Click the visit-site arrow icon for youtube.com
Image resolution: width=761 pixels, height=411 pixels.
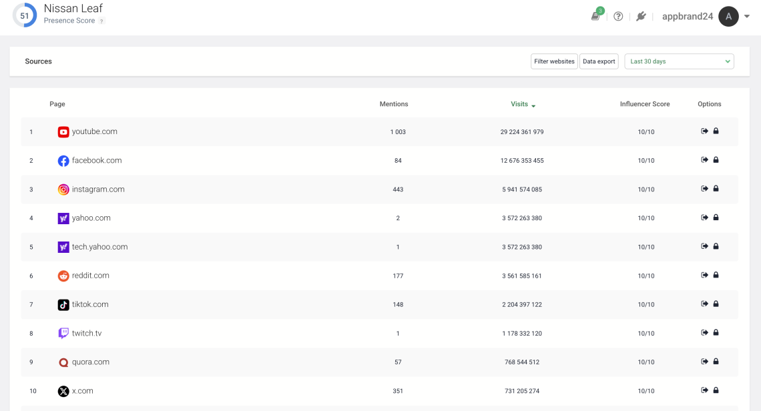point(704,131)
